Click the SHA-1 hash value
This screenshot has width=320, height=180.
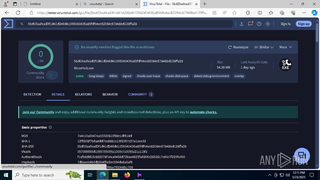point(111,141)
